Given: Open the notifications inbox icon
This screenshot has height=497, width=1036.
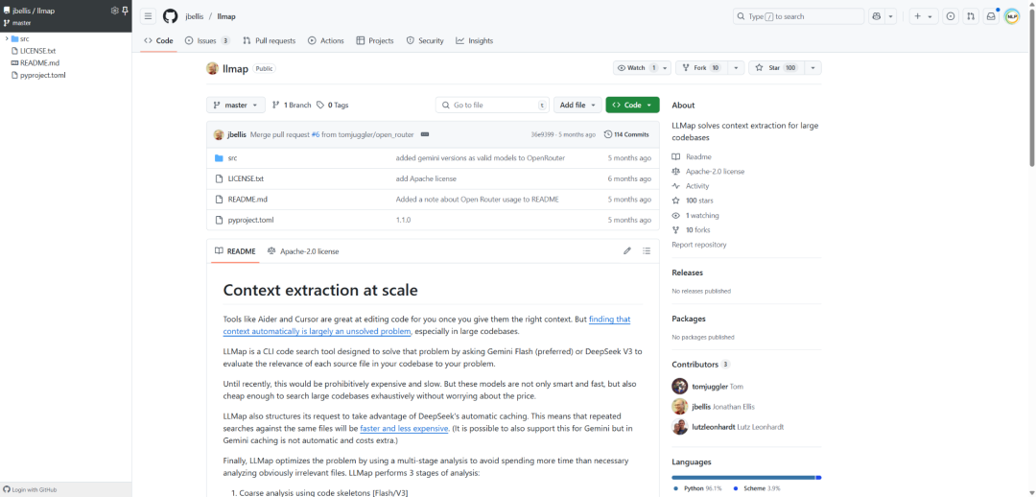Looking at the screenshot, I should click(x=990, y=16).
